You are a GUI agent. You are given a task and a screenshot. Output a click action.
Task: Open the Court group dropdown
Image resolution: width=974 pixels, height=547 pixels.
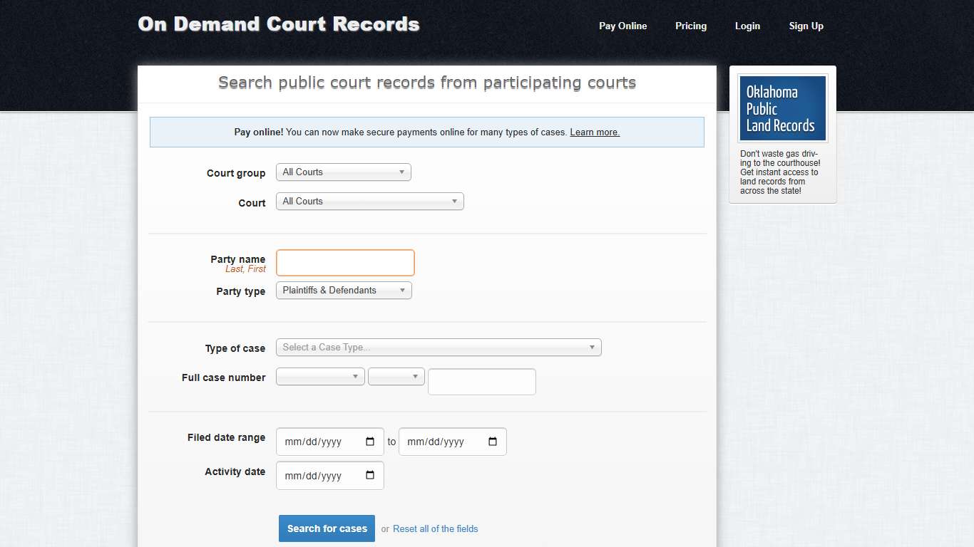[343, 172]
